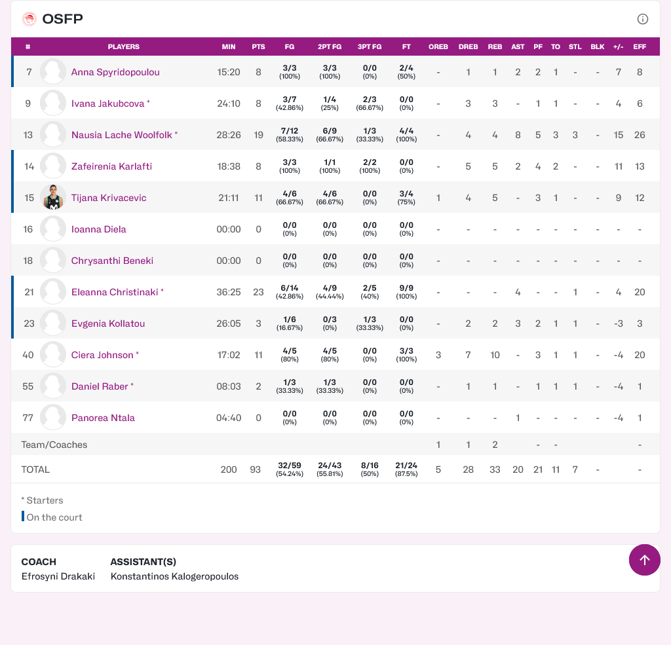Click Ioanna Diela's name link

coord(98,229)
